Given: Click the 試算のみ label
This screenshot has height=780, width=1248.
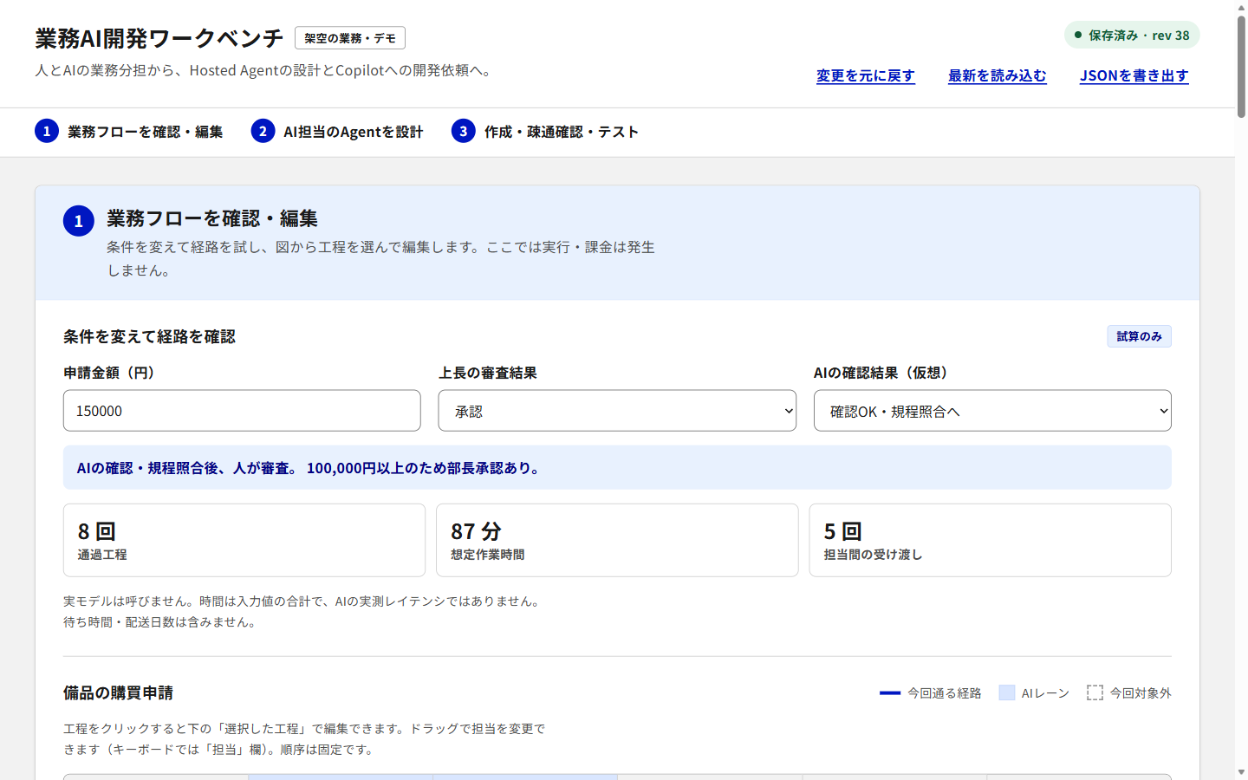Looking at the screenshot, I should click(x=1139, y=336).
